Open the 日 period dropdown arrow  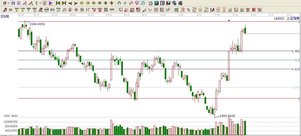pos(9,3)
